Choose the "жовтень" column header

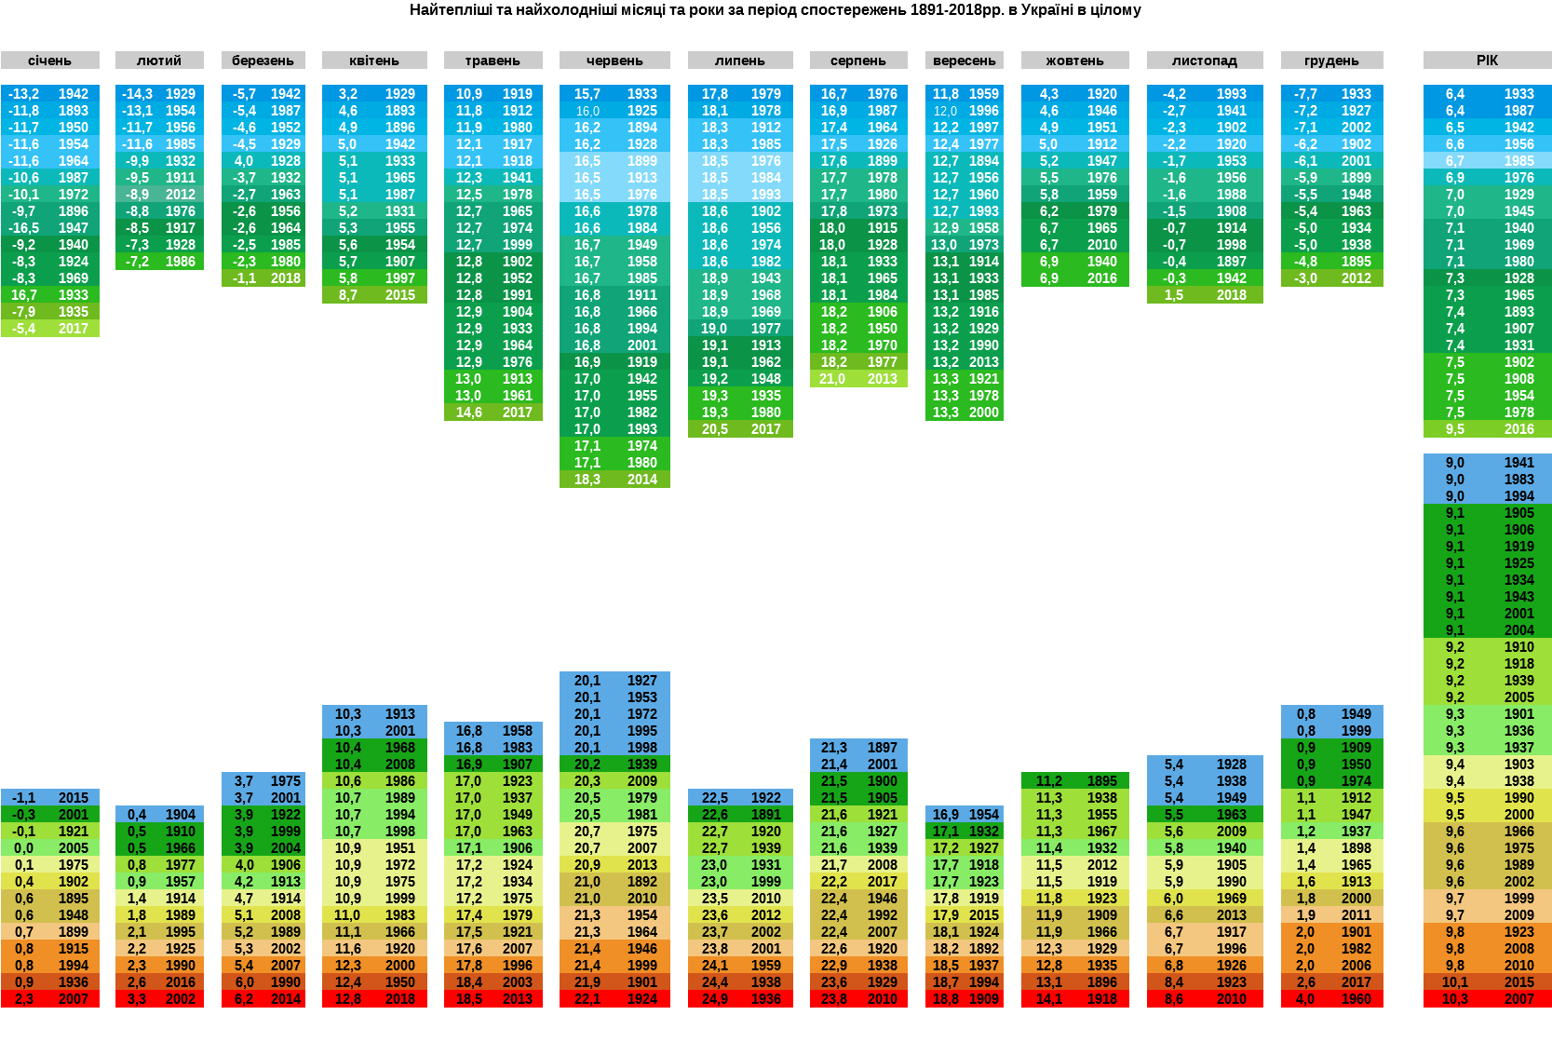point(1074,61)
